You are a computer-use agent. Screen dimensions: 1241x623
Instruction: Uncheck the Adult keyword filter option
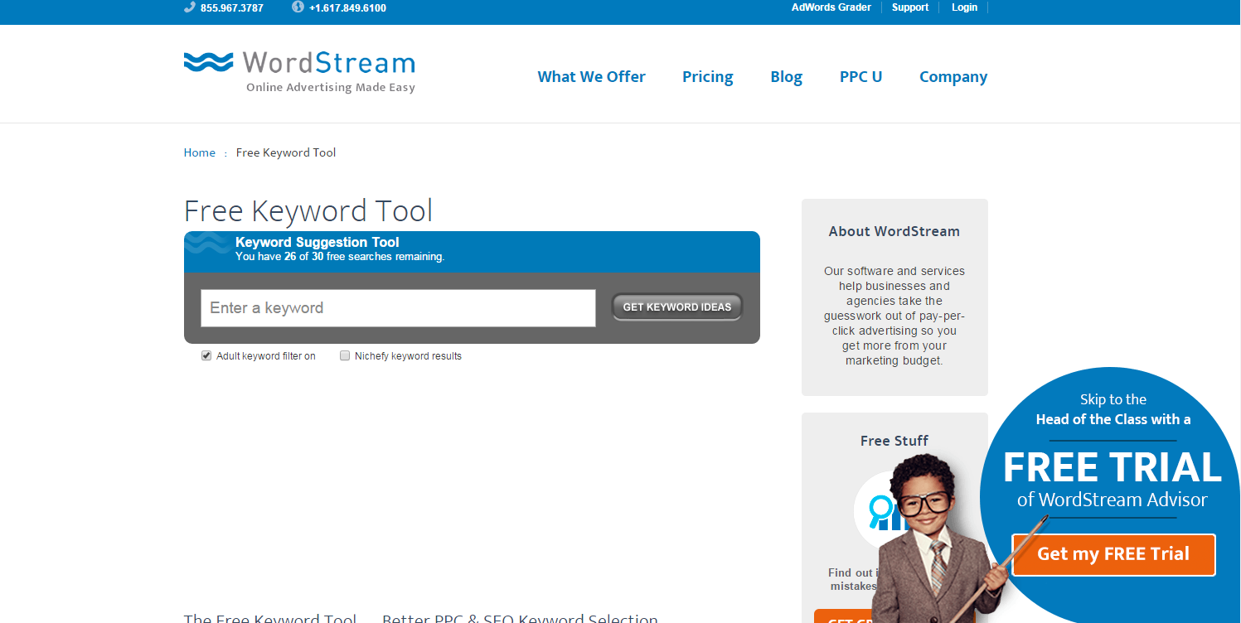pyautogui.click(x=206, y=355)
